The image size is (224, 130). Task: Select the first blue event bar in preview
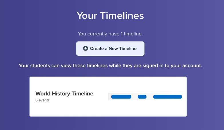(121, 97)
